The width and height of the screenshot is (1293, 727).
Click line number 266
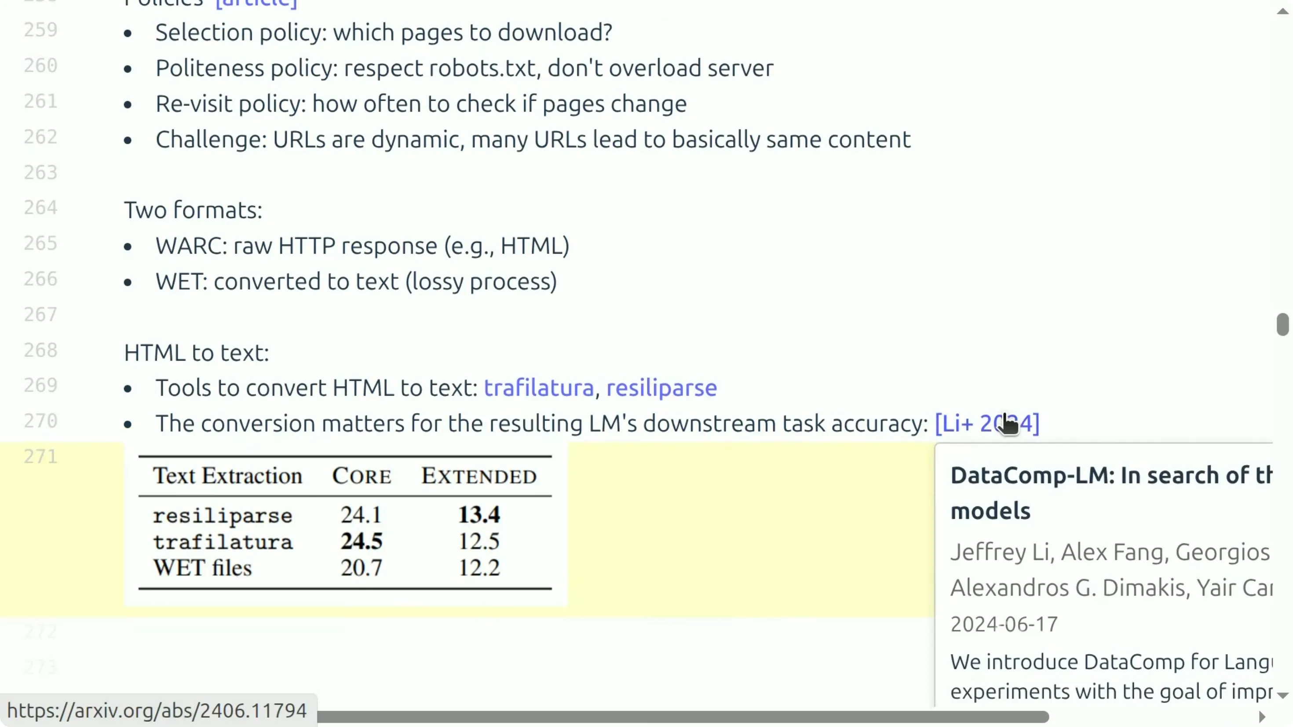40,279
